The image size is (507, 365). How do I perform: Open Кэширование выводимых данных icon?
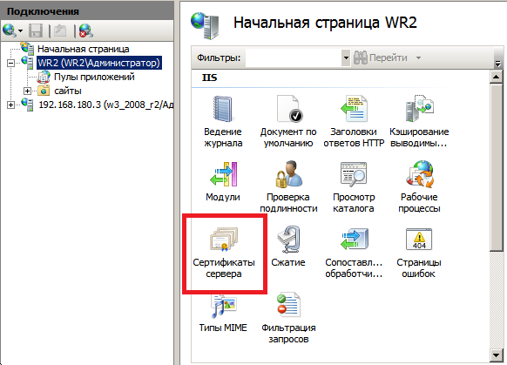pyautogui.click(x=419, y=121)
